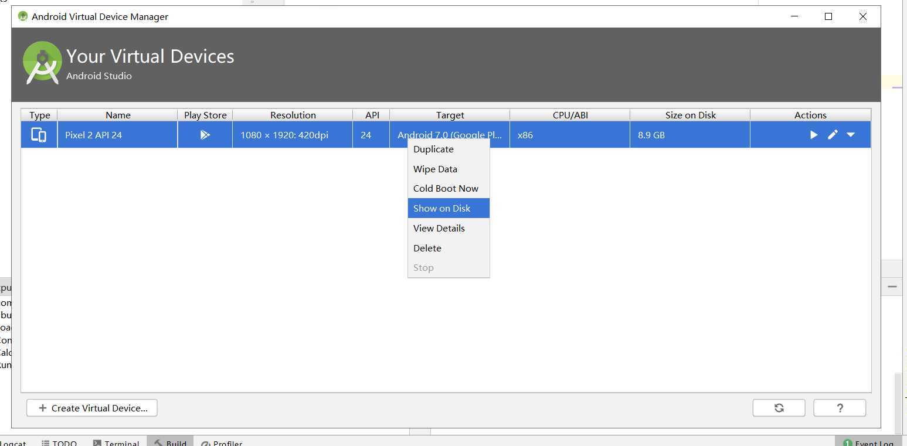The height and width of the screenshot is (446, 907).
Task: Click the x86 CPU/ABI cell
Action: (570, 135)
